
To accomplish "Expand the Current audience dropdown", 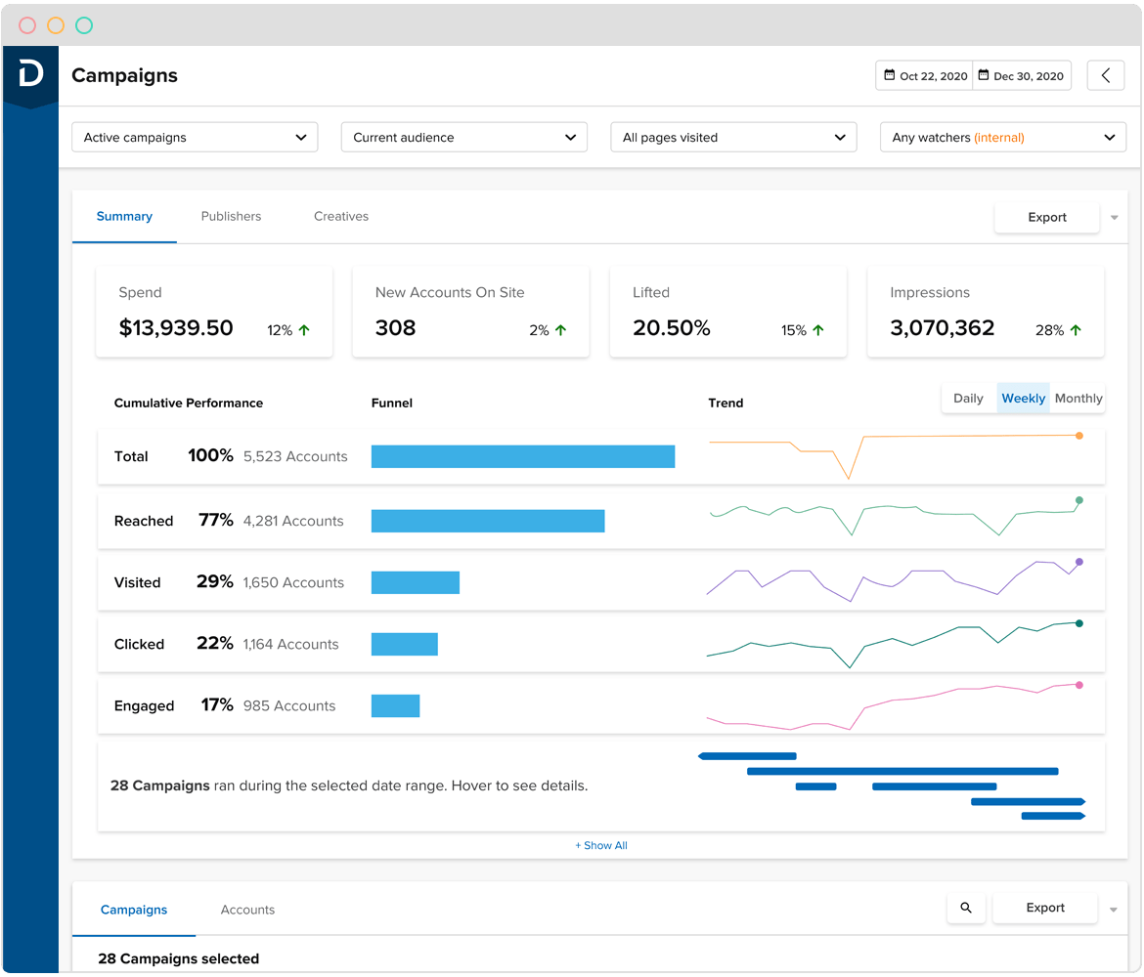I will tap(464, 138).
